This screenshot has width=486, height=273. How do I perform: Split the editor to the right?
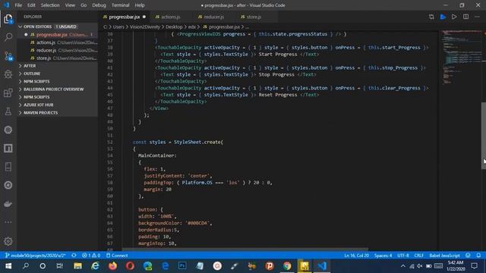tap(465, 17)
